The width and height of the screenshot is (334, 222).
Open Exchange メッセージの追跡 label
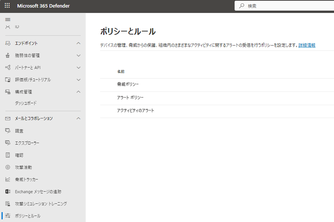[x=38, y=192]
